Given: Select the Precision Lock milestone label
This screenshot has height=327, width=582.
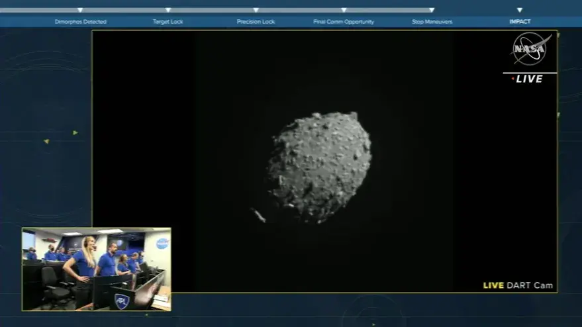Looking at the screenshot, I should 256,22.
